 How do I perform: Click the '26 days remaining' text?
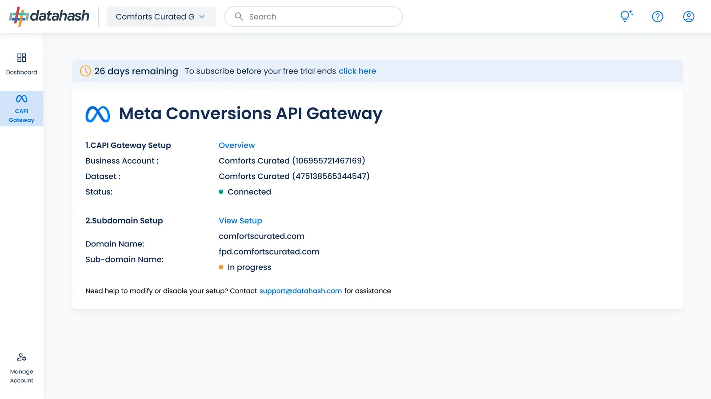pyautogui.click(x=136, y=71)
